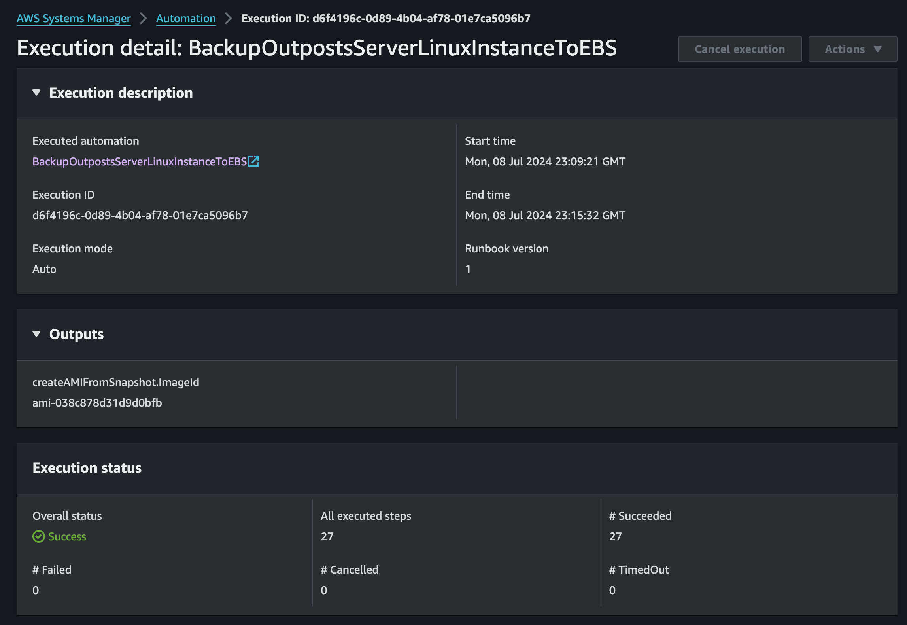Click the Actions button down arrow icon
Screen dimensions: 907x625
(x=878, y=49)
